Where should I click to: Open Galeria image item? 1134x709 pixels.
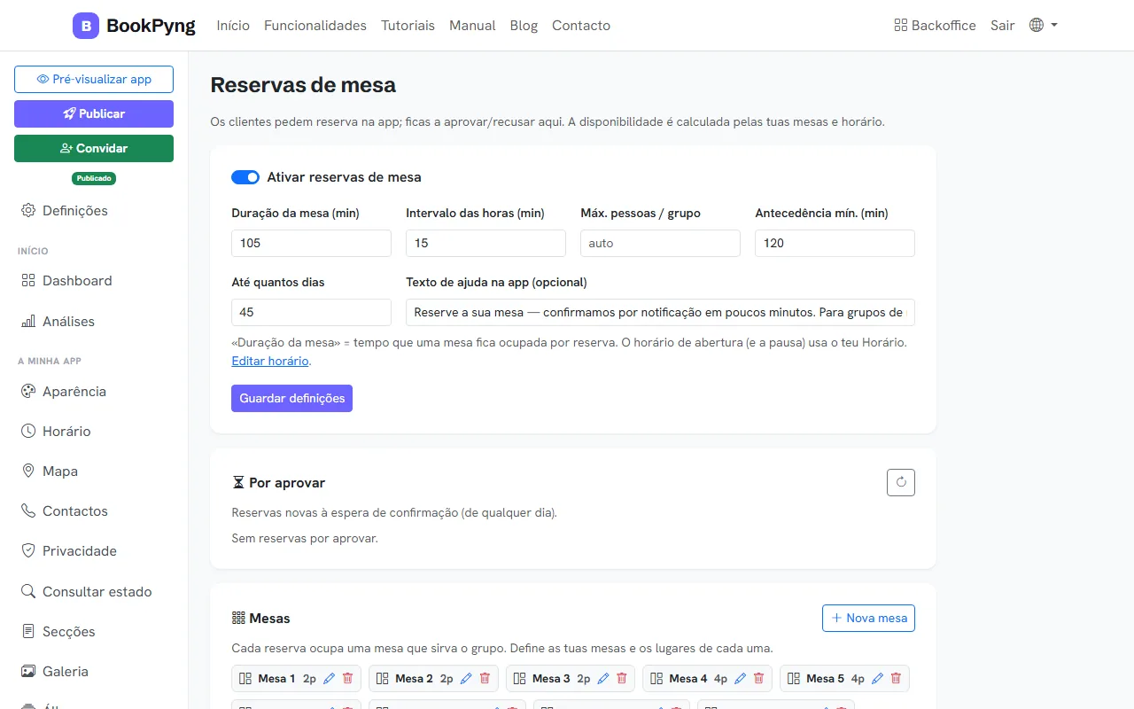pyautogui.click(x=54, y=671)
